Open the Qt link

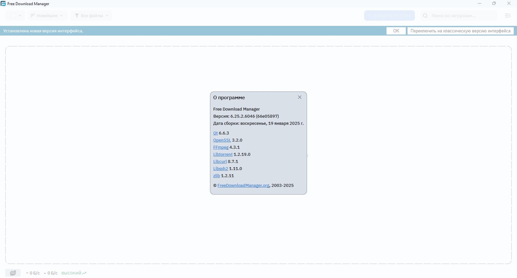(215, 133)
